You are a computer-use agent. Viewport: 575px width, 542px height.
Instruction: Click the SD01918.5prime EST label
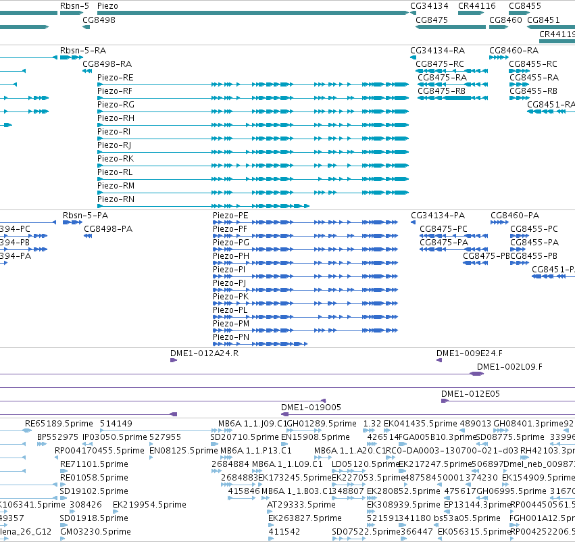coord(94,518)
